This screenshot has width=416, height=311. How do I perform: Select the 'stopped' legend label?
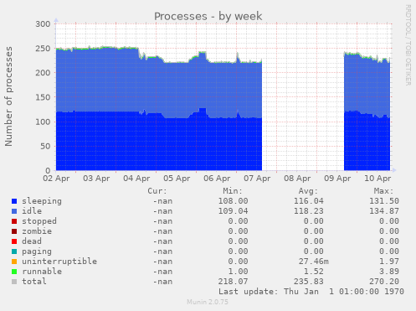[39, 221]
